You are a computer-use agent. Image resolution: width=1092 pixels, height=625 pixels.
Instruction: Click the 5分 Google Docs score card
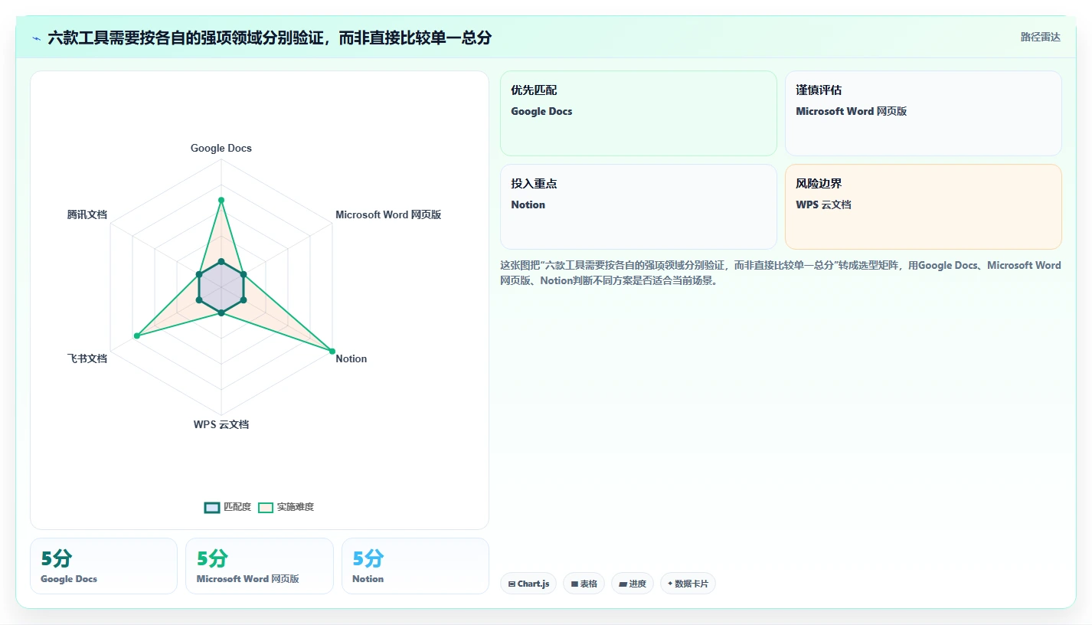point(103,566)
